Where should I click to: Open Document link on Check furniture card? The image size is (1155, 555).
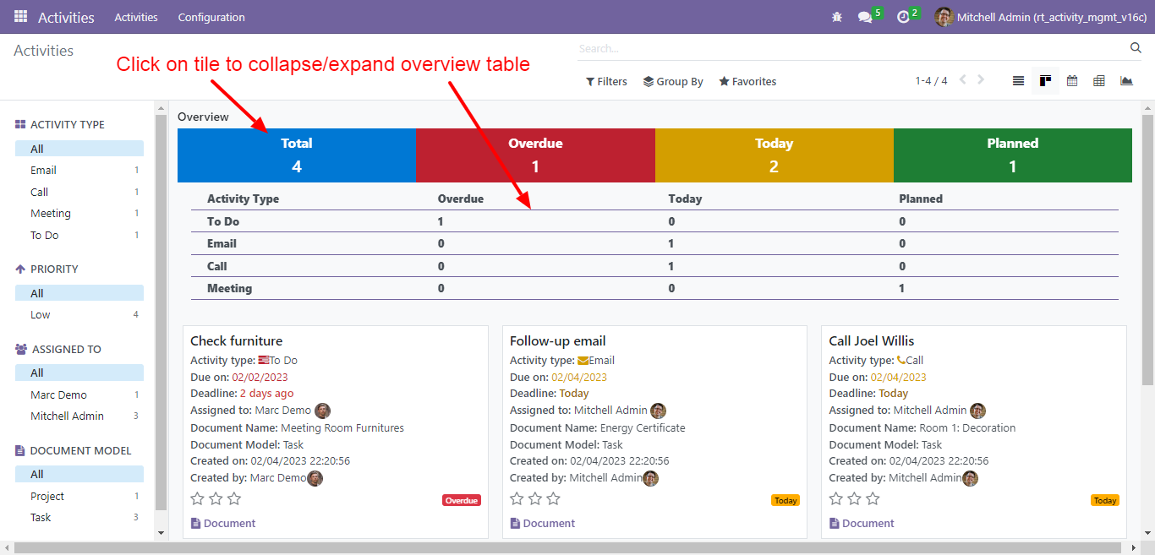tap(223, 524)
